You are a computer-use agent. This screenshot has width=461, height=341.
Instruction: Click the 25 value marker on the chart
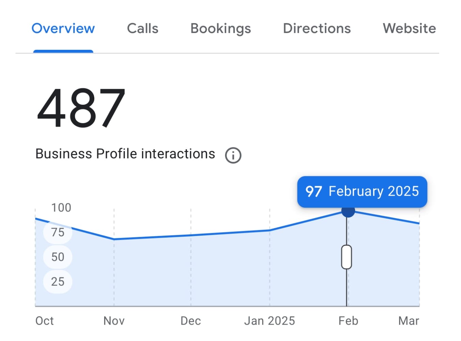point(57,282)
